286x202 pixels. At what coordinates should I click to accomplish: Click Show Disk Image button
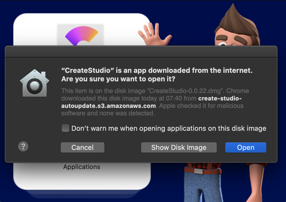pyautogui.click(x=179, y=148)
